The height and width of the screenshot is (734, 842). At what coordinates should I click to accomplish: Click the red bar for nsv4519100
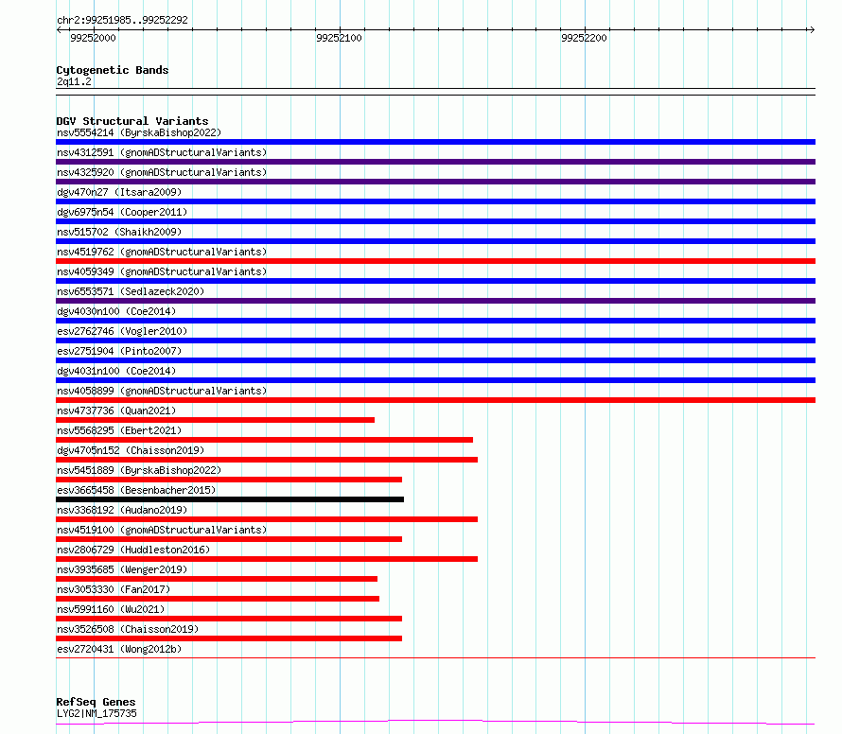click(229, 539)
